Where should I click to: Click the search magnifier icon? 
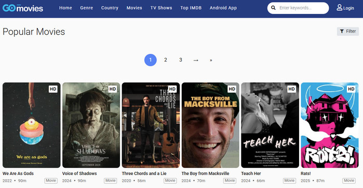click(273, 8)
